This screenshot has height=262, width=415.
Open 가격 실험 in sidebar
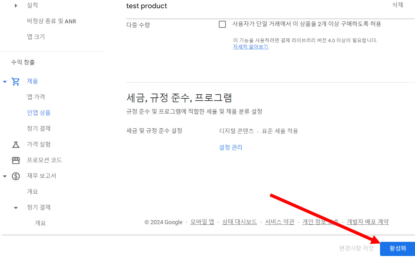39,144
